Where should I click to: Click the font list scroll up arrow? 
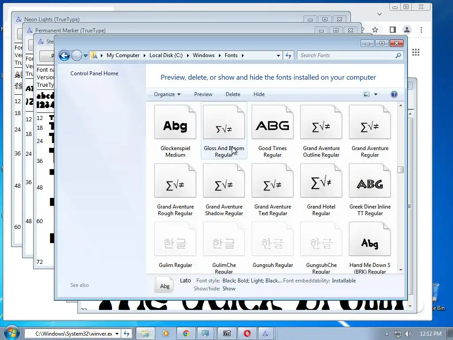401,105
